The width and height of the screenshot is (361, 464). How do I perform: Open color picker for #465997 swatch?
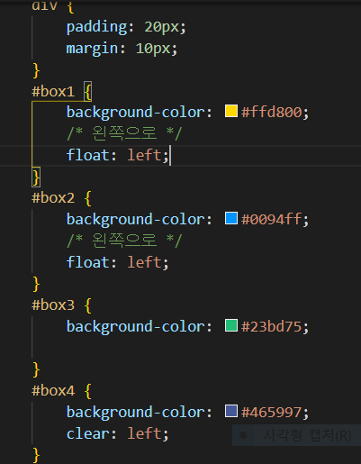(231, 411)
